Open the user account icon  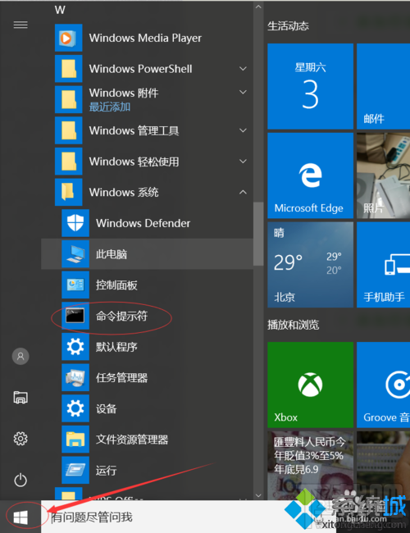20,356
